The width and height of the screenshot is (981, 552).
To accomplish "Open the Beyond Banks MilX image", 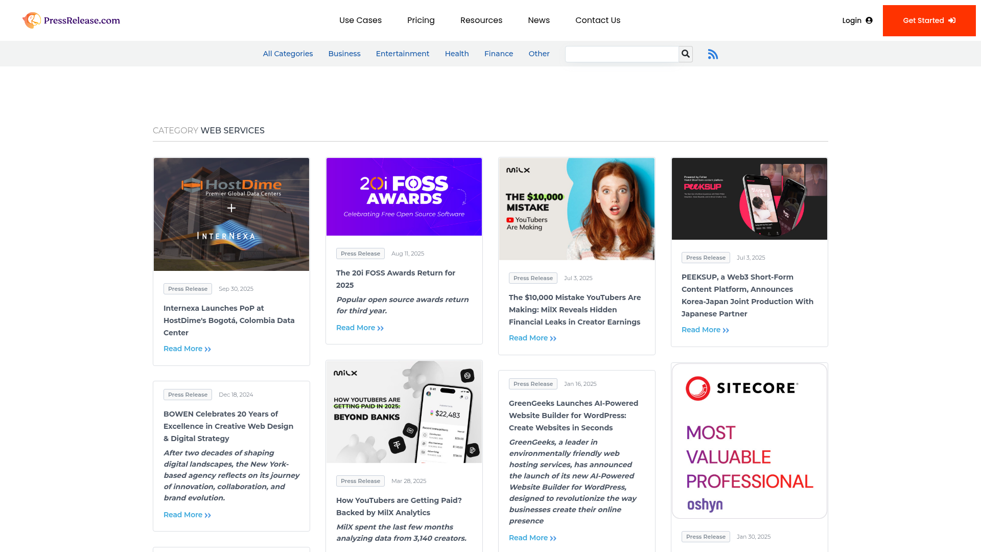I will tap(404, 412).
